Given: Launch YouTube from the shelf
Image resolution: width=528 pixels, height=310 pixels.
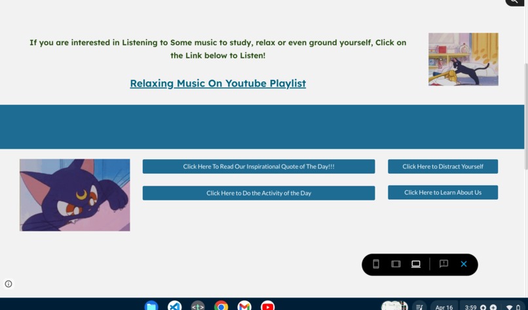Looking at the screenshot, I should point(267,305).
